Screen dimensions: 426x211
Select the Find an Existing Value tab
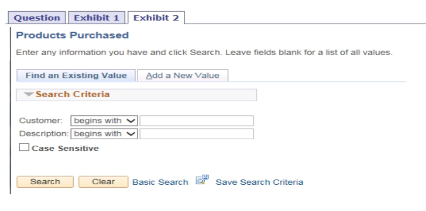pyautogui.click(x=76, y=75)
